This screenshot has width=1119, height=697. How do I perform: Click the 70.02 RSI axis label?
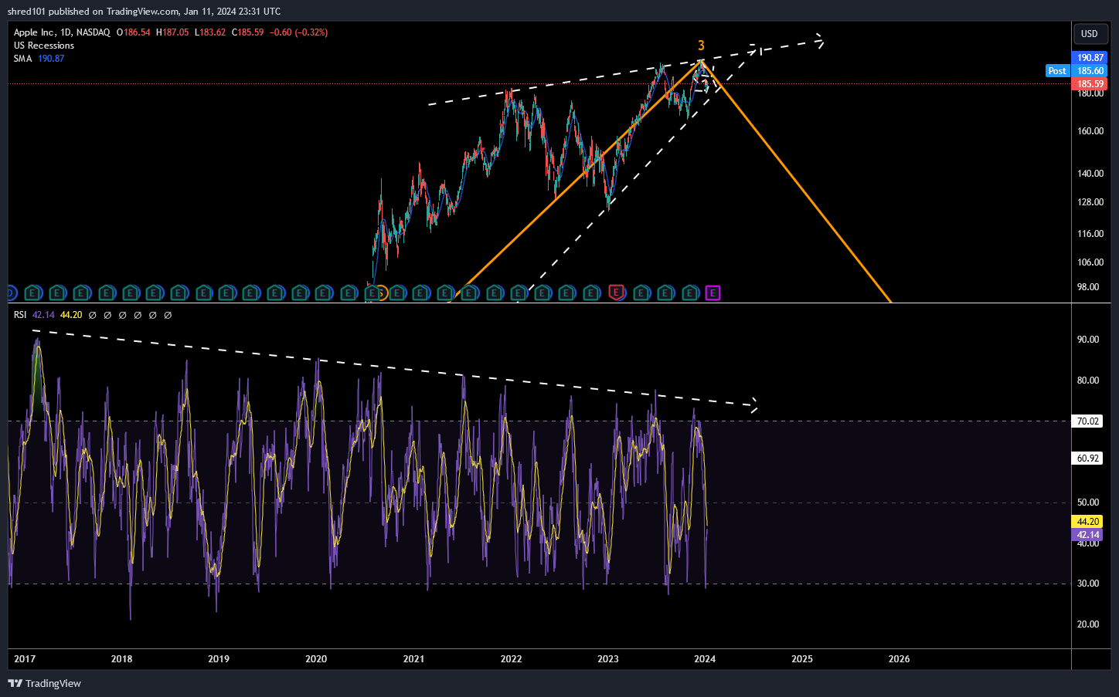pyautogui.click(x=1088, y=421)
